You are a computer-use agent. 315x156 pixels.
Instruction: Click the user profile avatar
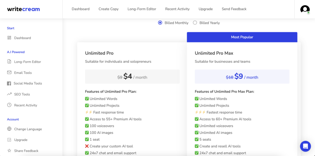[305, 9]
